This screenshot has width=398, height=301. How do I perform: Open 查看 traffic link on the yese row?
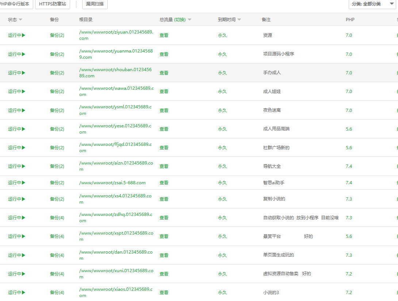pyautogui.click(x=164, y=129)
